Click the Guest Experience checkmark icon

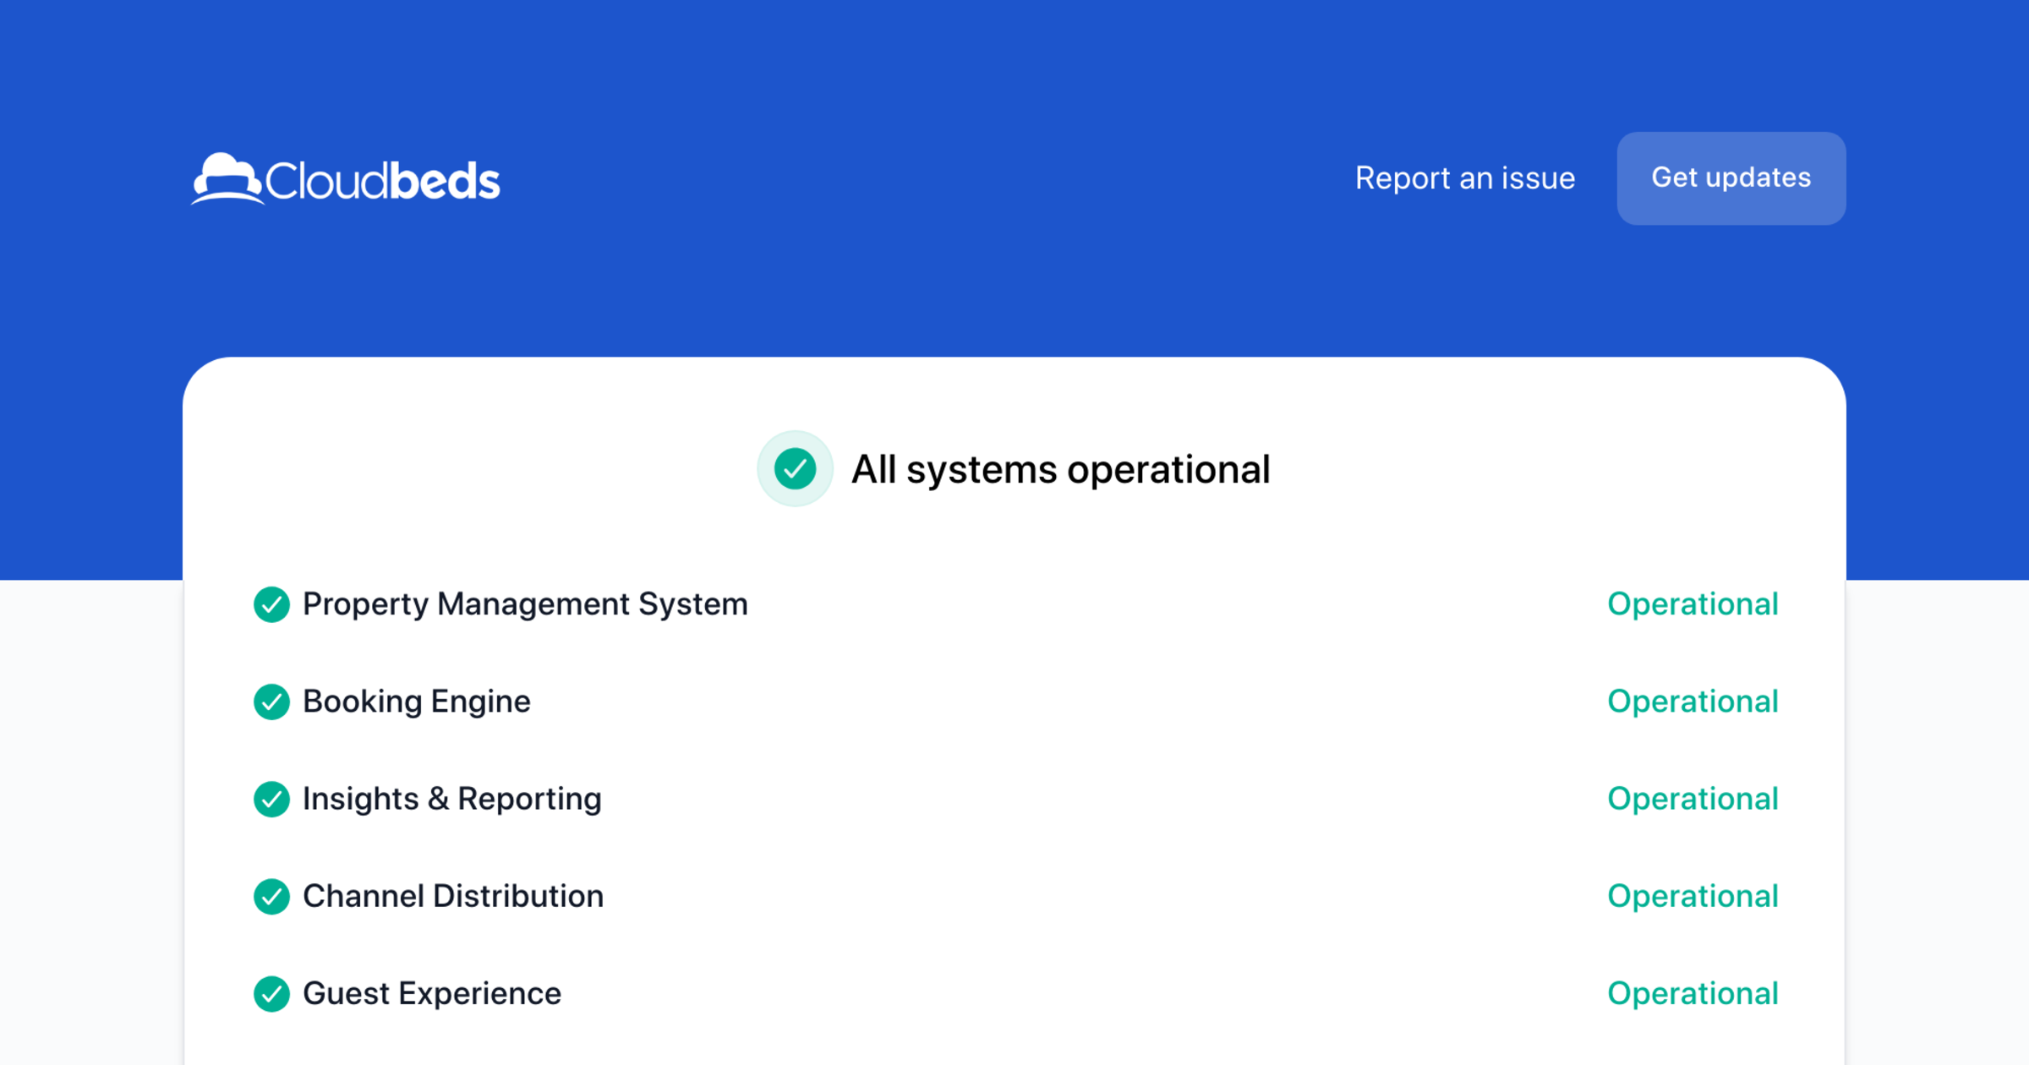271,994
